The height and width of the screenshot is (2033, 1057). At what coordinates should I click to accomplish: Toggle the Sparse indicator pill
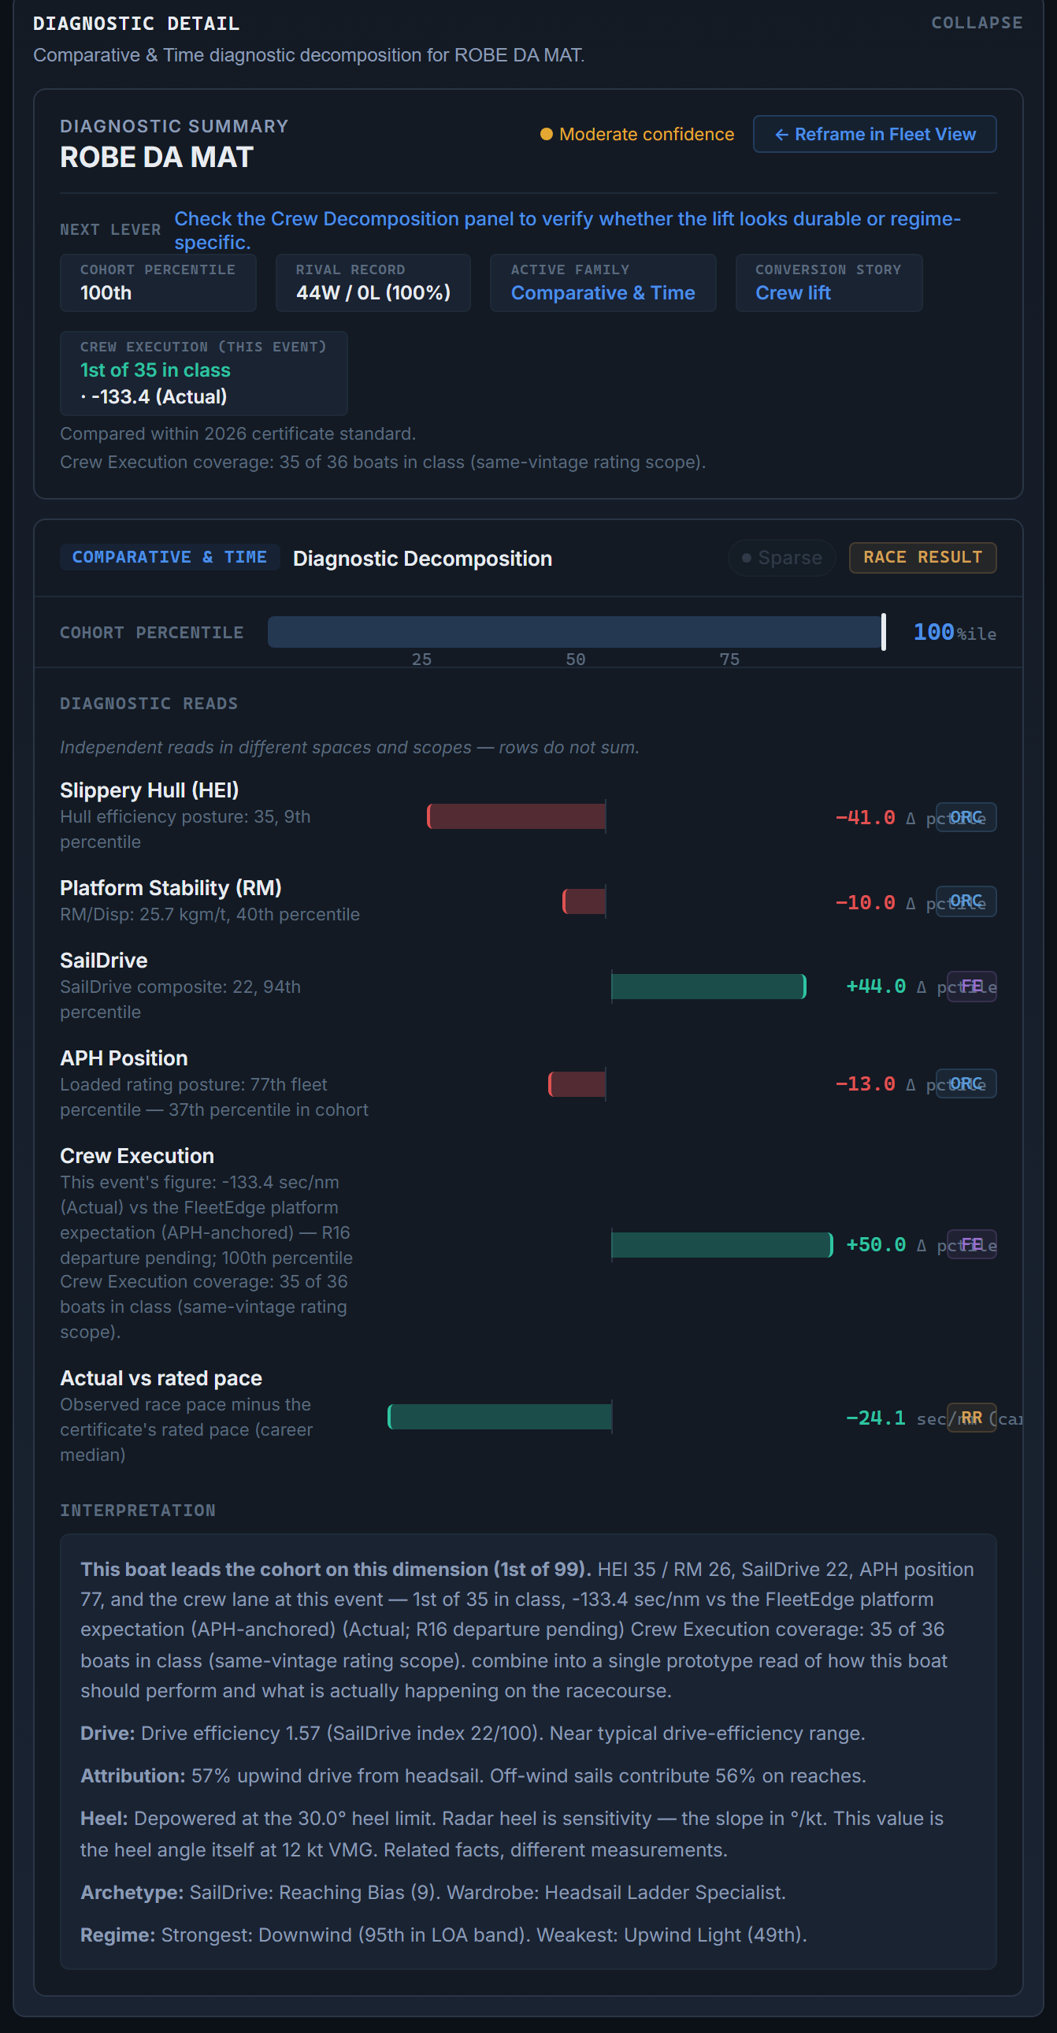coord(781,558)
